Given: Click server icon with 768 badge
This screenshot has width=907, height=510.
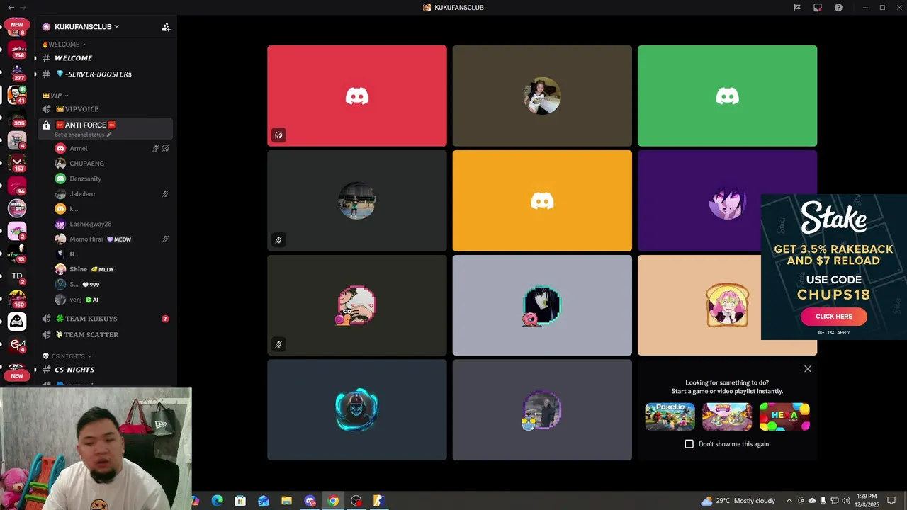Looking at the screenshot, I should (x=17, y=50).
